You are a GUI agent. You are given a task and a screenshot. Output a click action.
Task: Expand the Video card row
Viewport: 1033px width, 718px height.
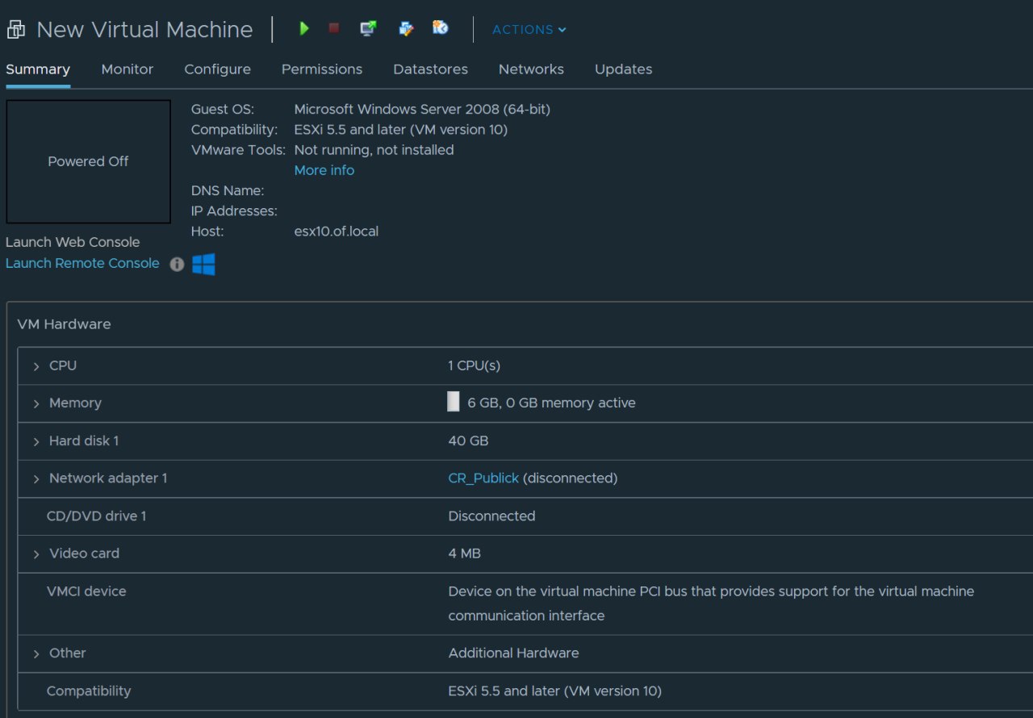pos(36,554)
